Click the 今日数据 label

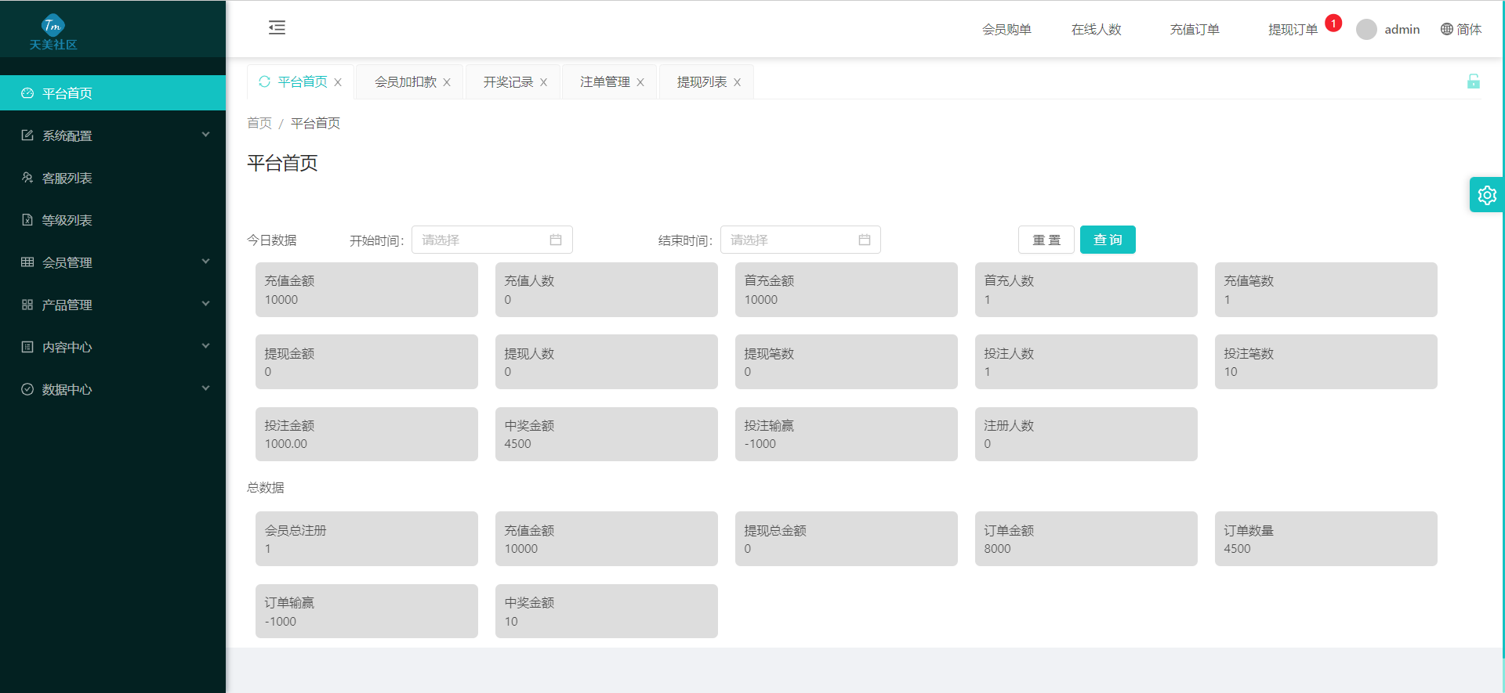pos(272,240)
